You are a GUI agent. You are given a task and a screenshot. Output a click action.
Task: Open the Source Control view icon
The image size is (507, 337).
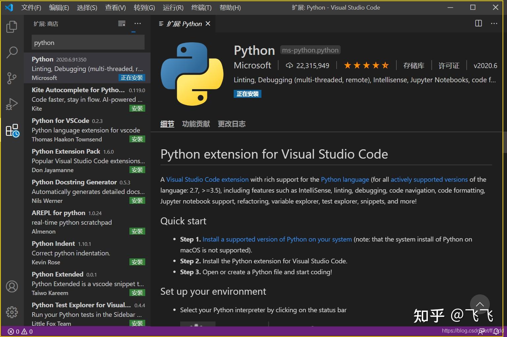[x=12, y=78]
